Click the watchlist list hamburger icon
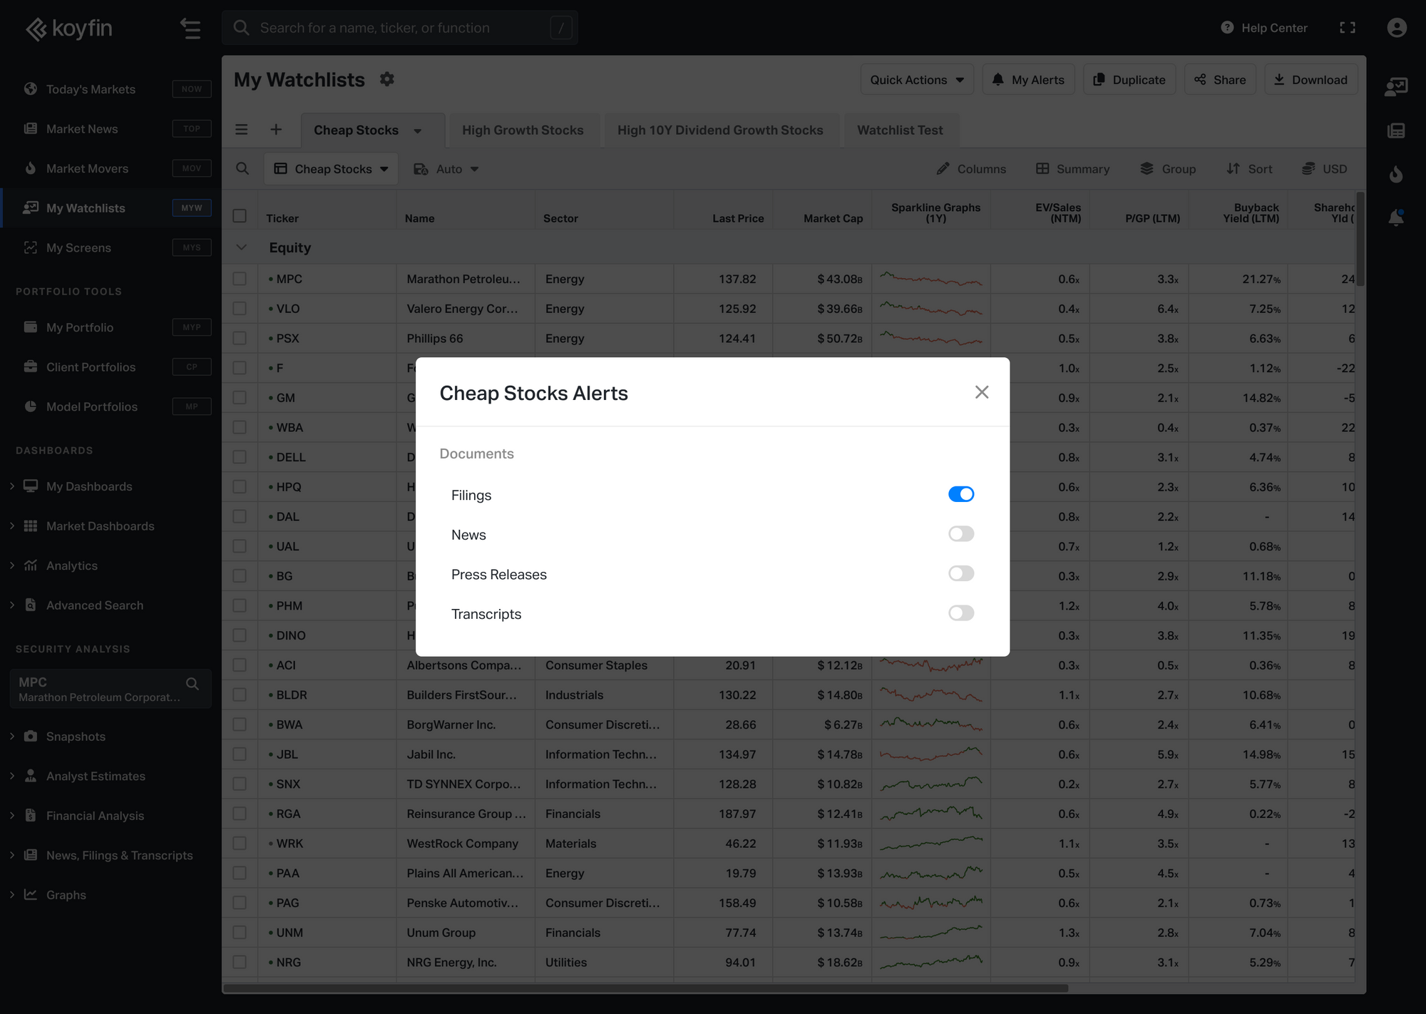1426x1014 pixels. pyautogui.click(x=242, y=130)
